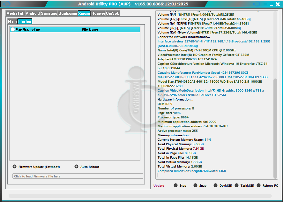Switch to the Android tab
Viewport: 283px width, 202px height.
(33, 13)
